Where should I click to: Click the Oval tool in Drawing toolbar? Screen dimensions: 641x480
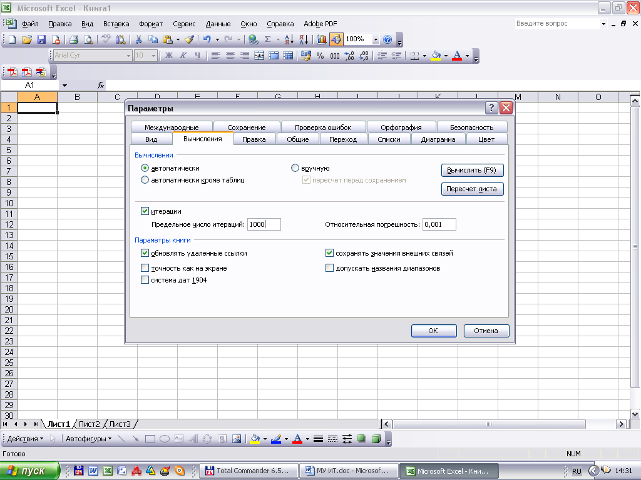tap(165, 439)
